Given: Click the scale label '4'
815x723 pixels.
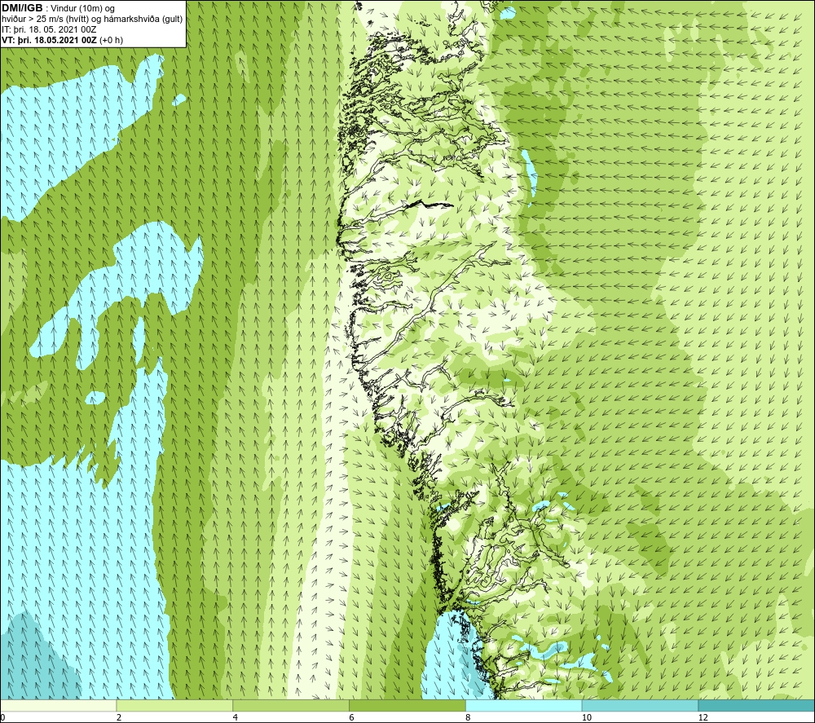Looking at the screenshot, I should (236, 717).
